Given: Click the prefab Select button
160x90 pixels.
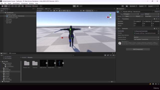Looking at the screenshot, I should [138, 16].
